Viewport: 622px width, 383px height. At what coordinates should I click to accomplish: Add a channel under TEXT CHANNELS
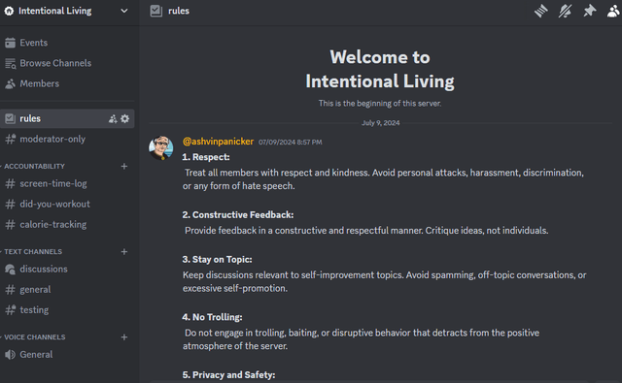(x=124, y=252)
